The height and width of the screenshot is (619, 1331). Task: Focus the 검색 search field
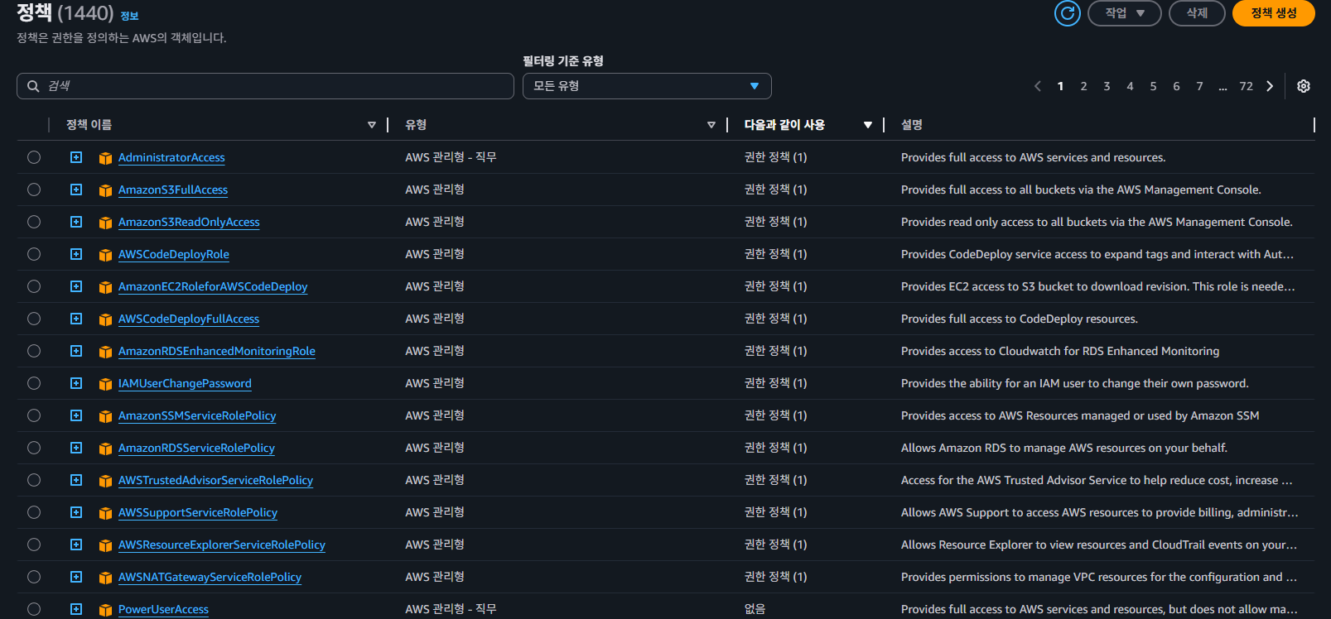265,86
